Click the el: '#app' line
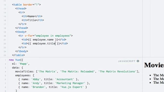Viewport: 164px width, 92px height. pos(21,64)
